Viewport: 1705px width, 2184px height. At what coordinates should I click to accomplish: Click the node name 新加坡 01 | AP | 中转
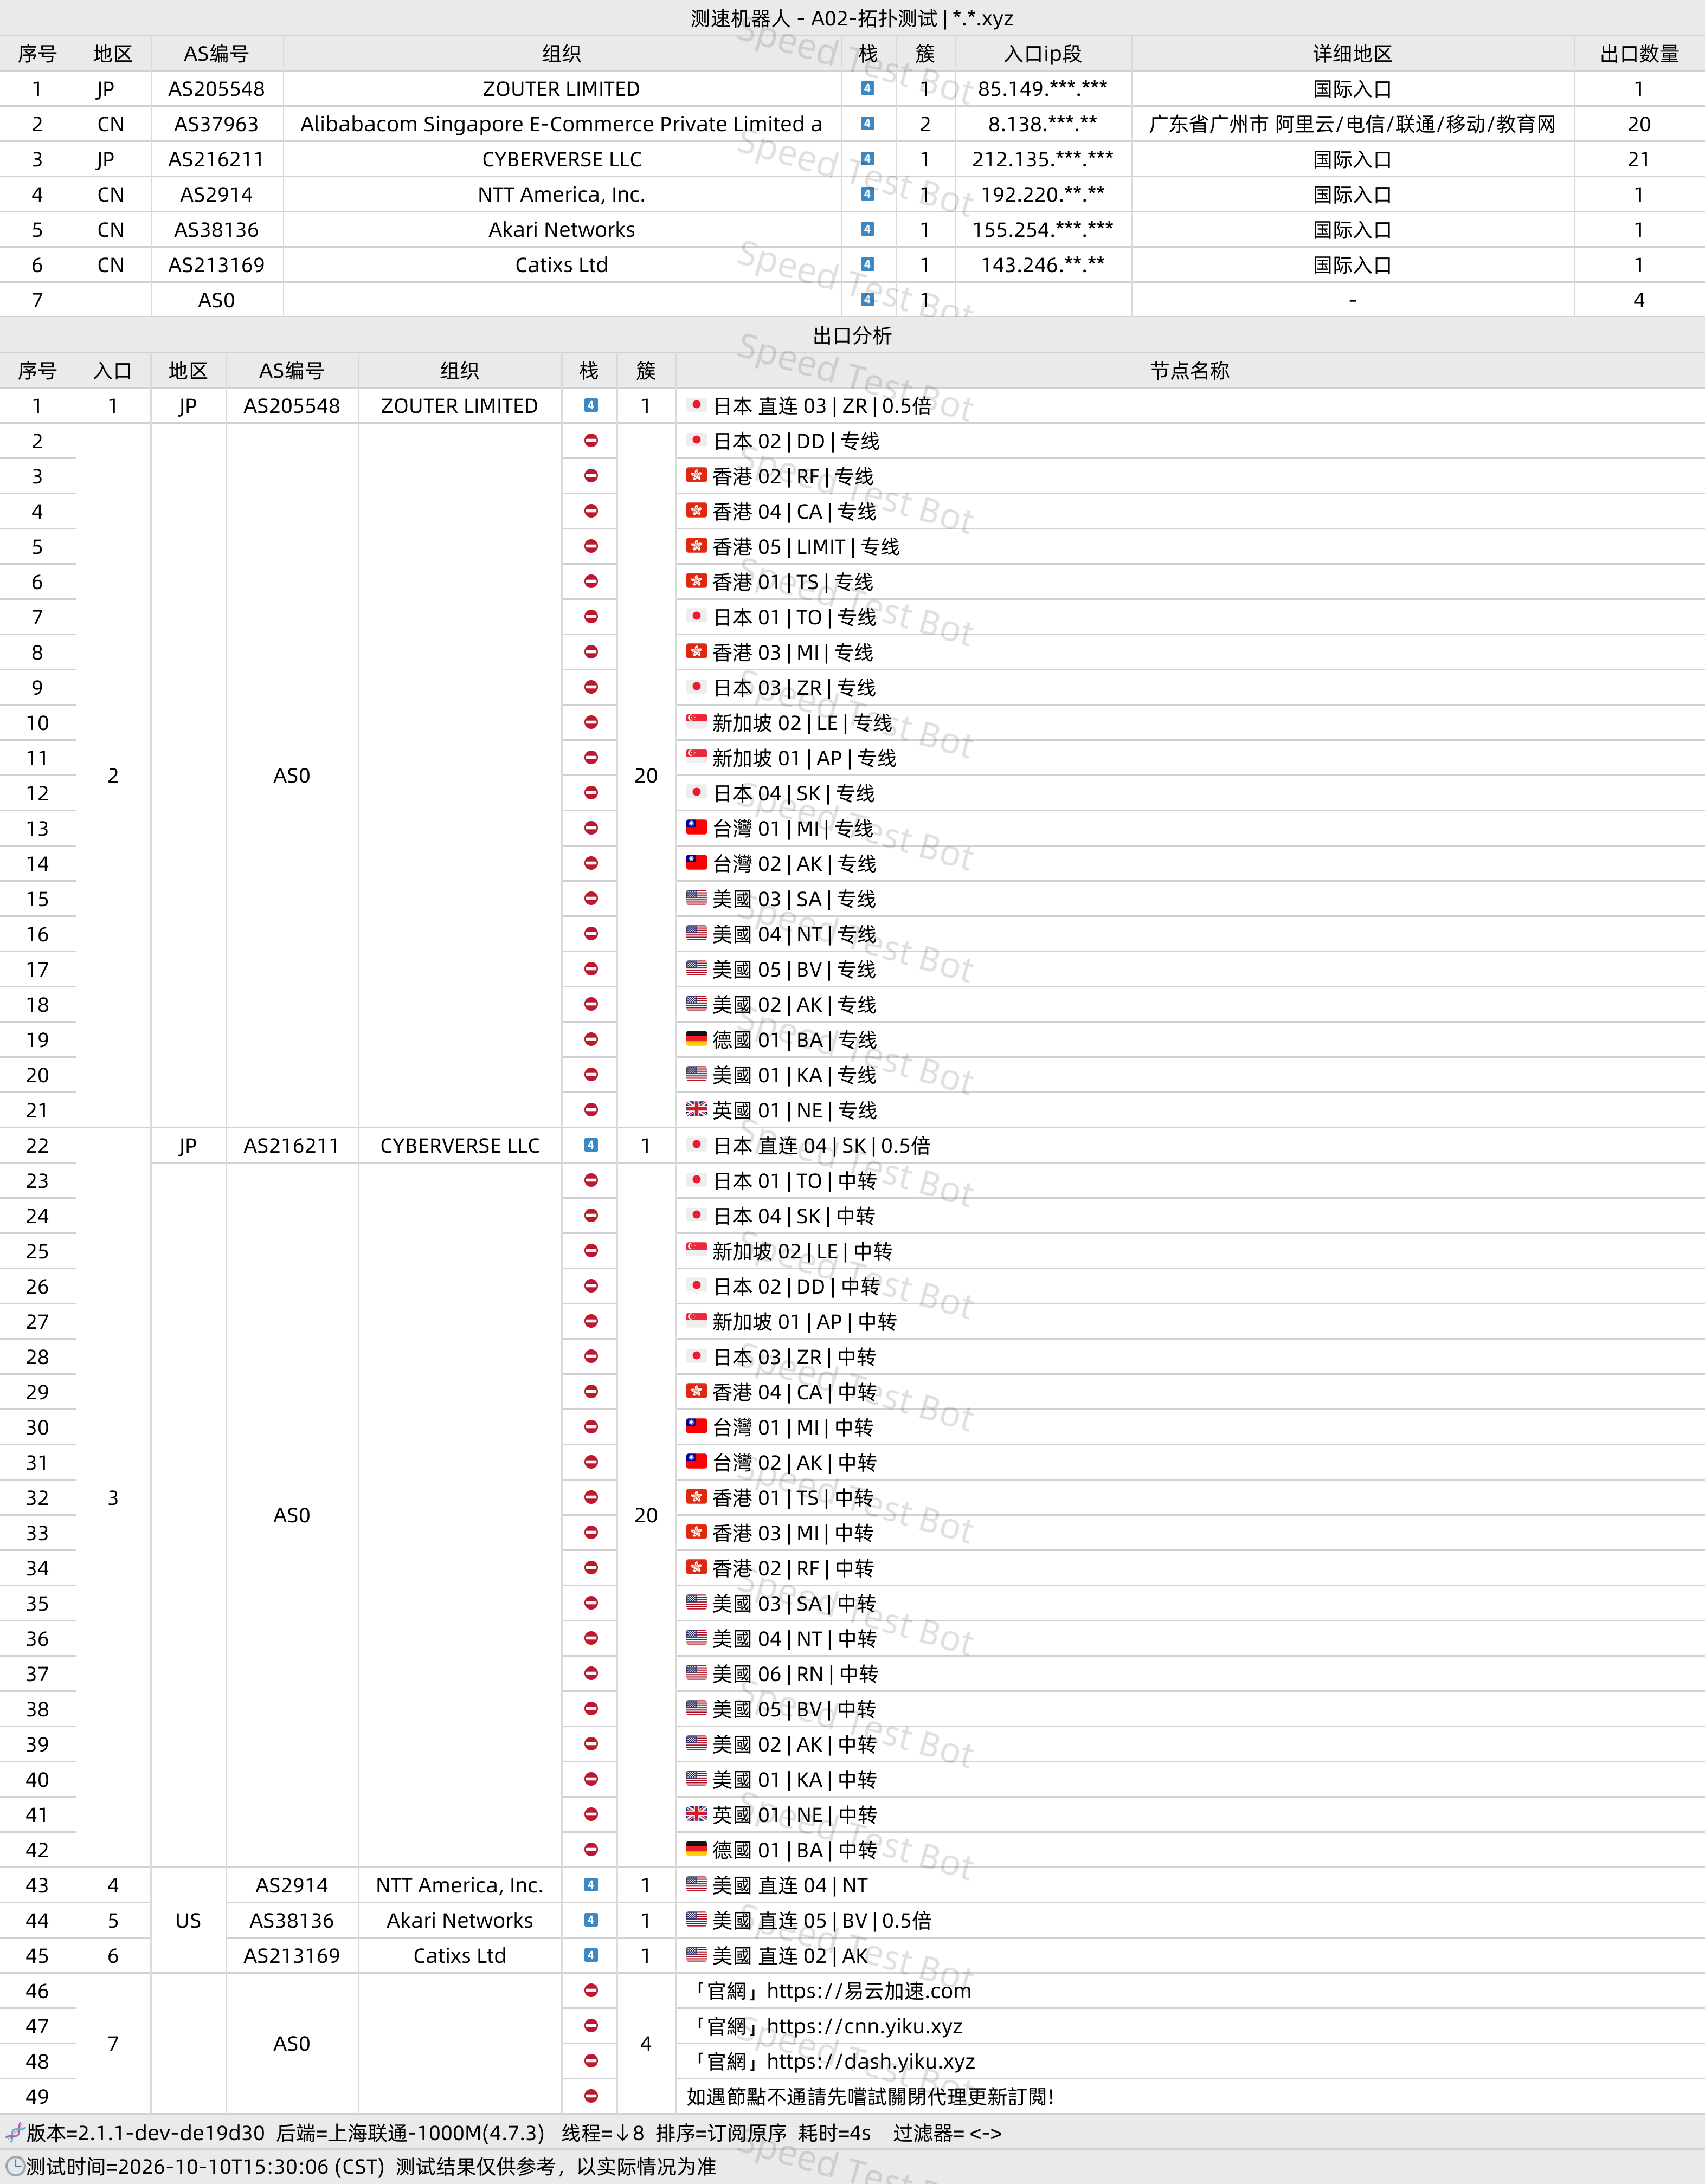coord(805,1322)
